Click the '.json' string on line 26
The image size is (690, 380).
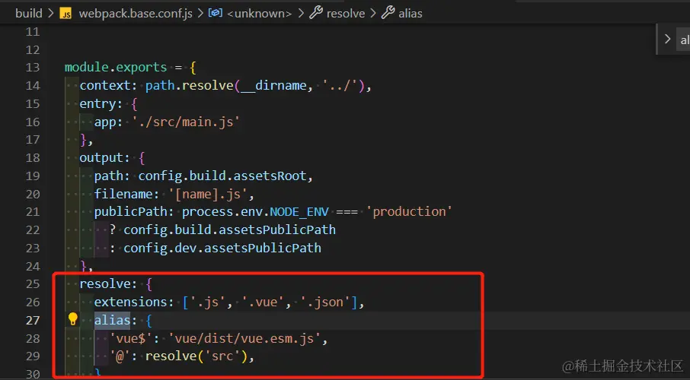[324, 302]
